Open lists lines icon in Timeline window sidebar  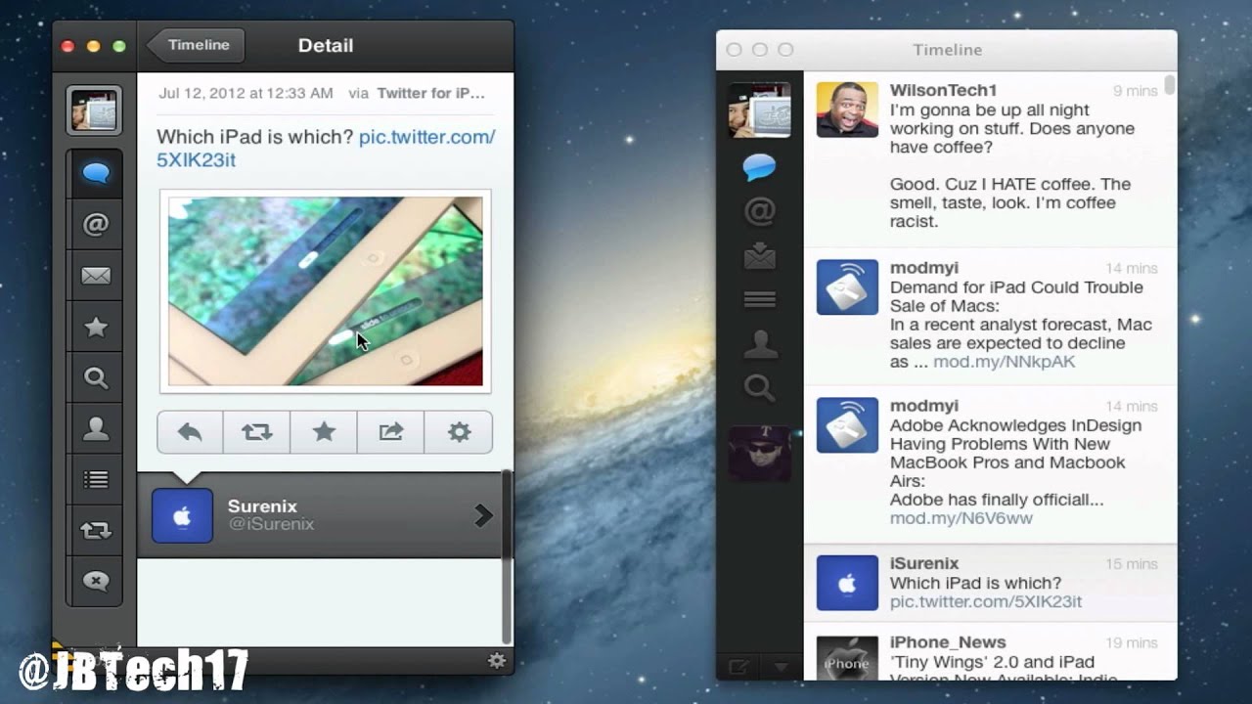click(759, 299)
